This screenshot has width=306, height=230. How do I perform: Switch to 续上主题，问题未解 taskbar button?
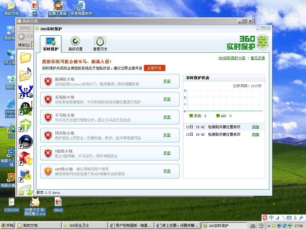[x=178, y=226]
